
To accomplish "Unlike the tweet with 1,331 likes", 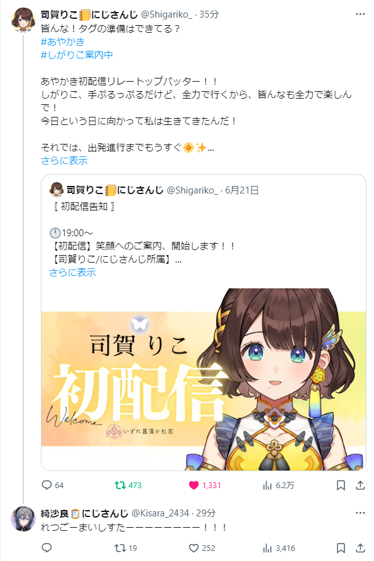I will (205, 485).
